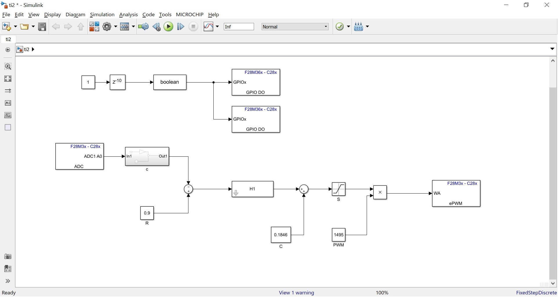Click the Screenshot camera icon
Image resolution: width=558 pixels, height=297 pixels.
pyautogui.click(x=8, y=257)
